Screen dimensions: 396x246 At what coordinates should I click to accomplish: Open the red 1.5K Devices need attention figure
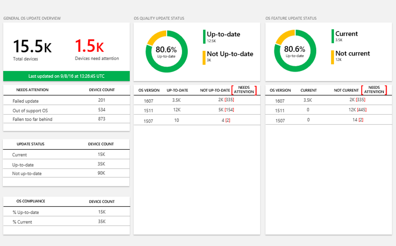pyautogui.click(x=97, y=49)
